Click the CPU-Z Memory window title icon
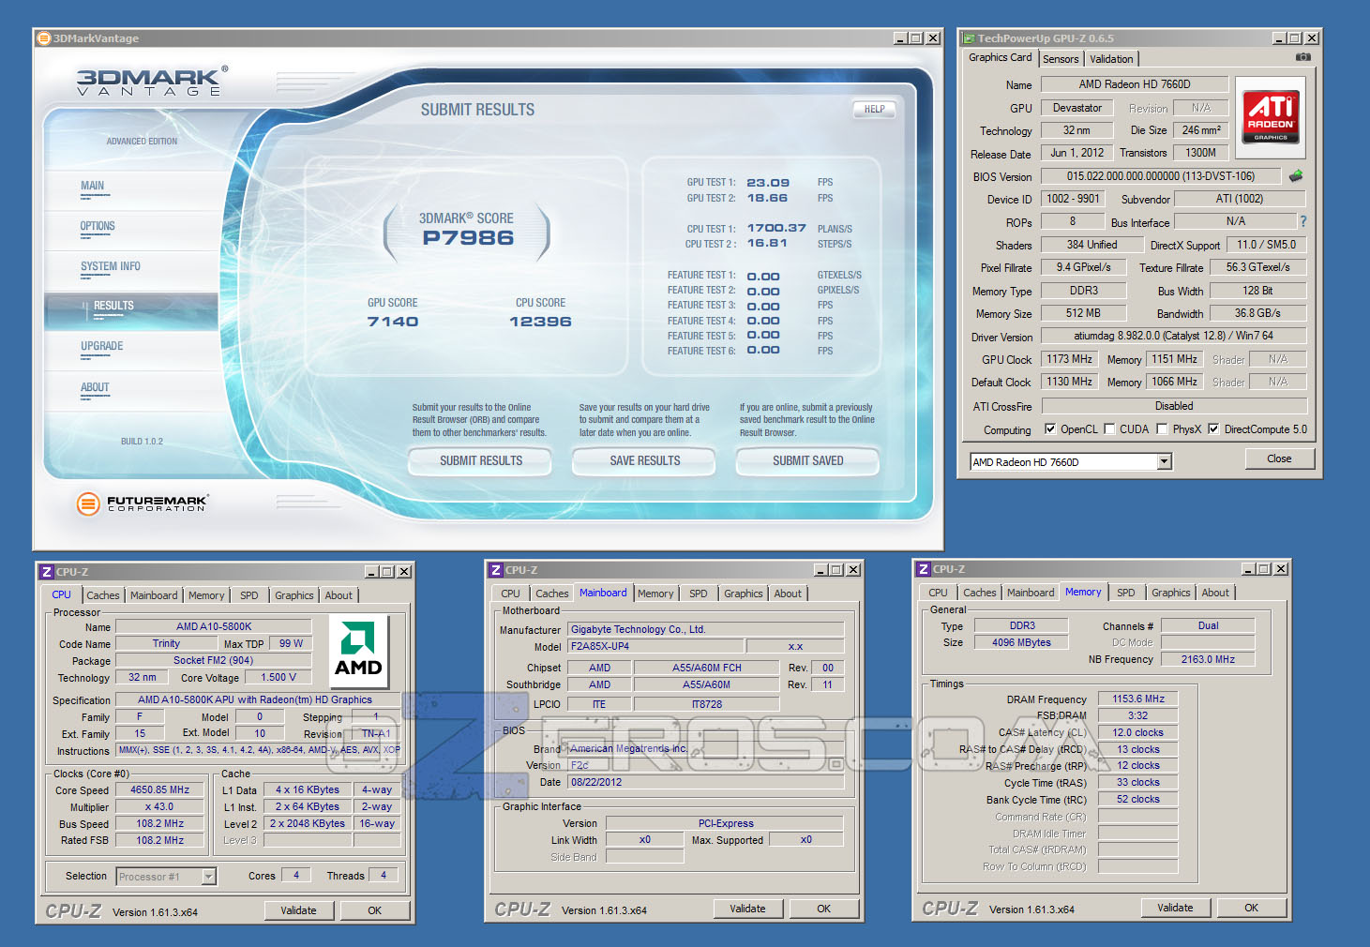This screenshot has height=947, width=1370. tap(923, 569)
